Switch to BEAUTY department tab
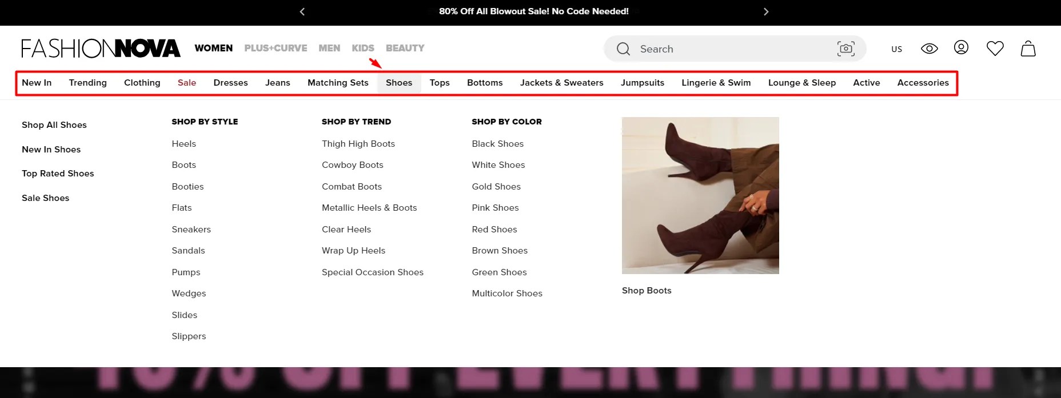 point(405,48)
